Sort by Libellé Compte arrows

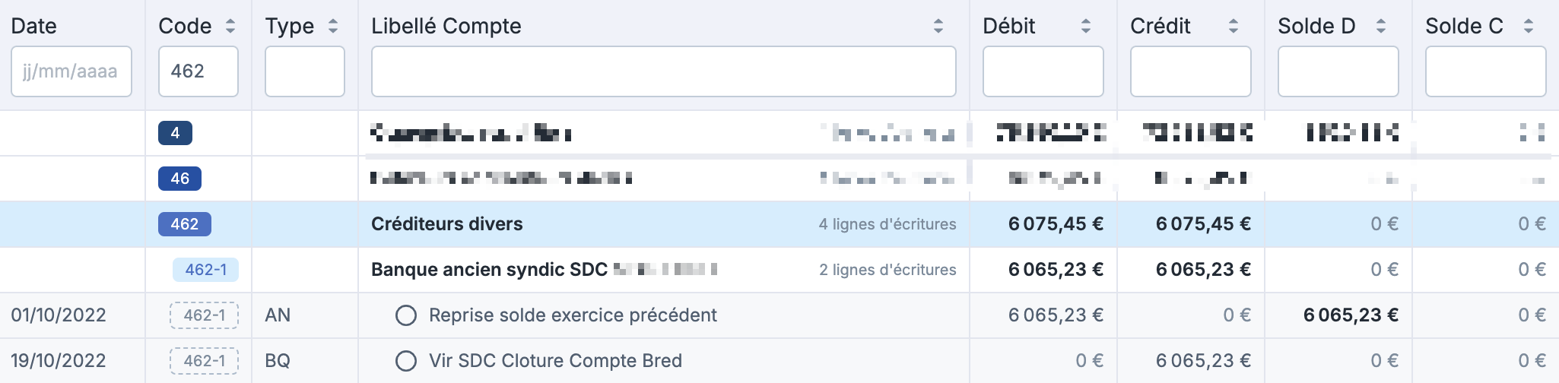point(938,27)
